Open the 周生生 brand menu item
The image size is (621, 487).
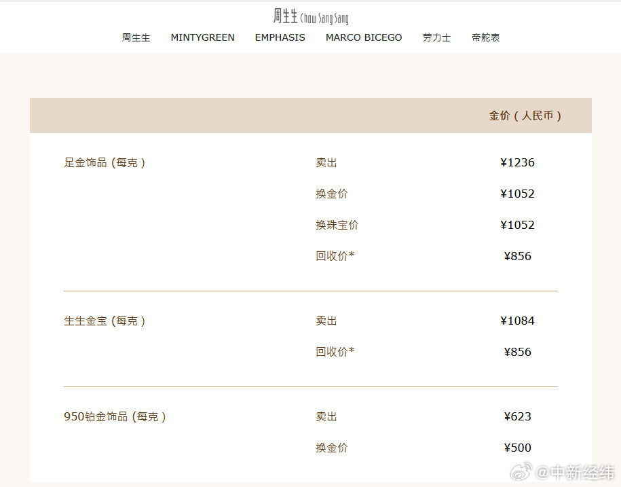pos(136,37)
